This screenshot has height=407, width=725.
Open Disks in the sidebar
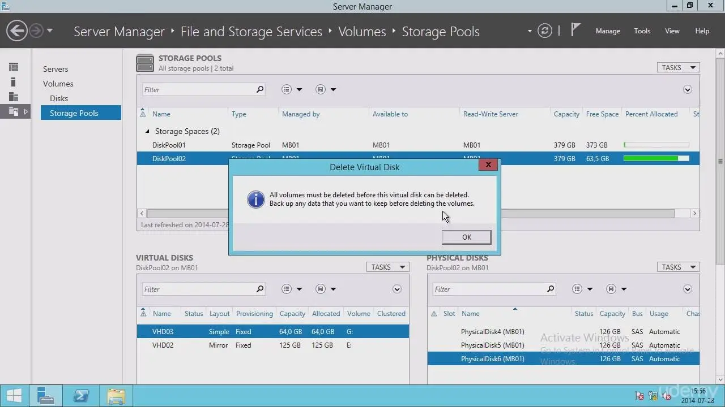coord(59,98)
